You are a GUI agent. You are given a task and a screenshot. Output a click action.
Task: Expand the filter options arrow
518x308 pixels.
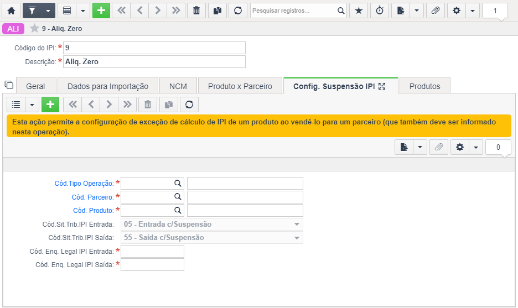tap(48, 11)
